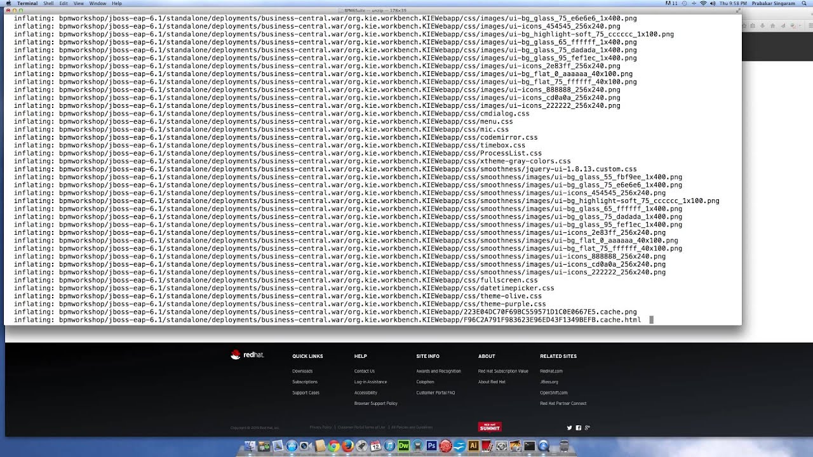Open Customer Portal FAQ link

coord(436,393)
